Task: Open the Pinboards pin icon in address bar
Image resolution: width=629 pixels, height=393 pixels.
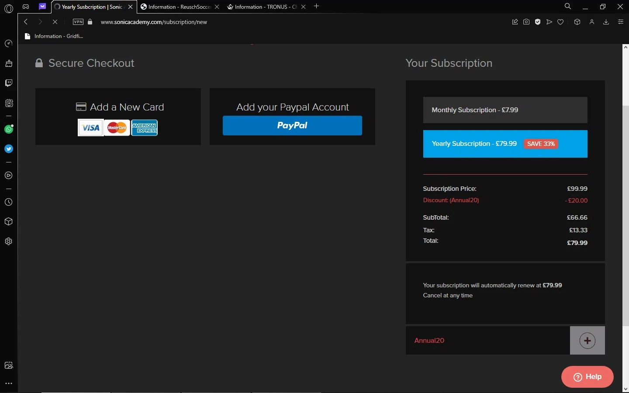Action: (x=515, y=22)
